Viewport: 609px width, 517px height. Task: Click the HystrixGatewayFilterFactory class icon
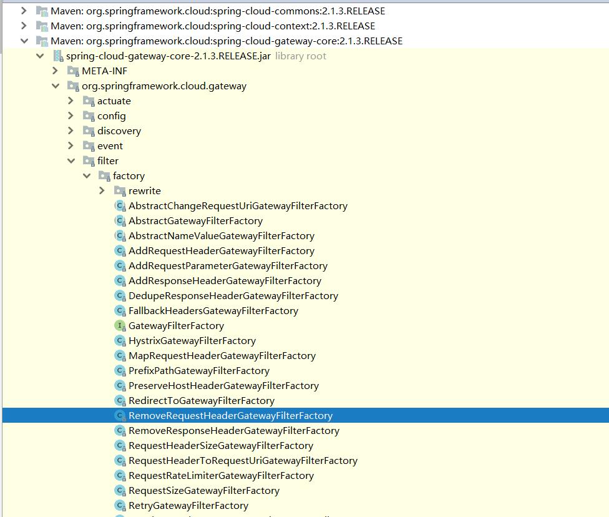[120, 341]
